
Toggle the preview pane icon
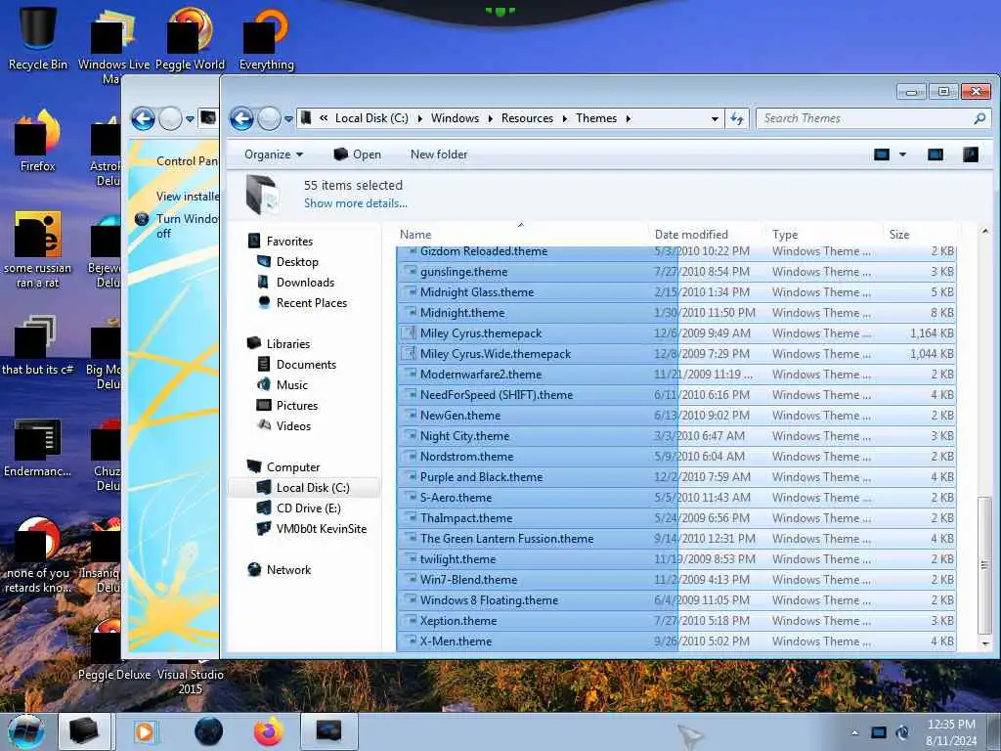point(936,155)
